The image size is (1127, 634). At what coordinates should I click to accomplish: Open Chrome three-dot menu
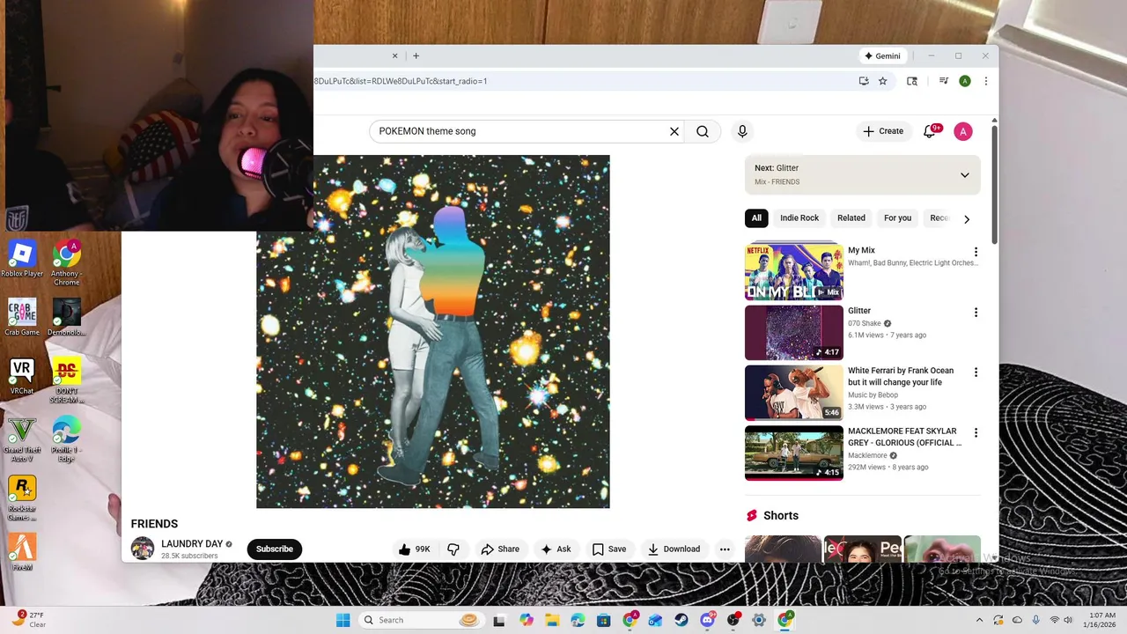[x=985, y=81]
